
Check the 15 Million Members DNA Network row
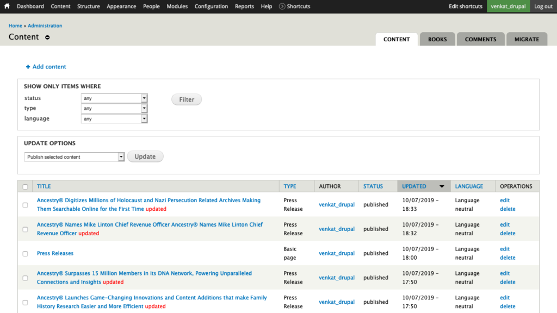tap(25, 278)
